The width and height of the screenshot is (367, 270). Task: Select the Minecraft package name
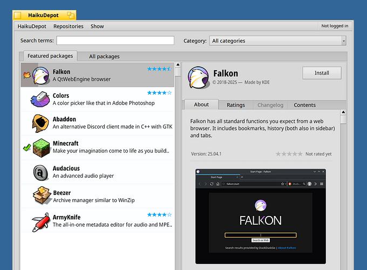point(65,143)
